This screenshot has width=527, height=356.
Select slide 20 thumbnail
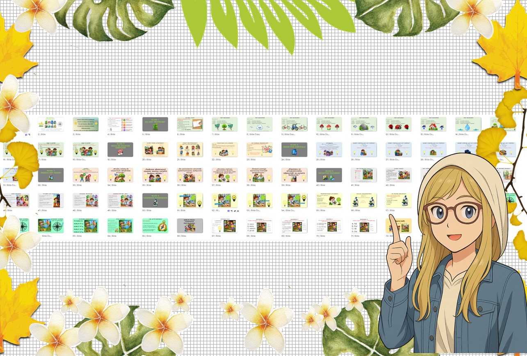click(155, 150)
